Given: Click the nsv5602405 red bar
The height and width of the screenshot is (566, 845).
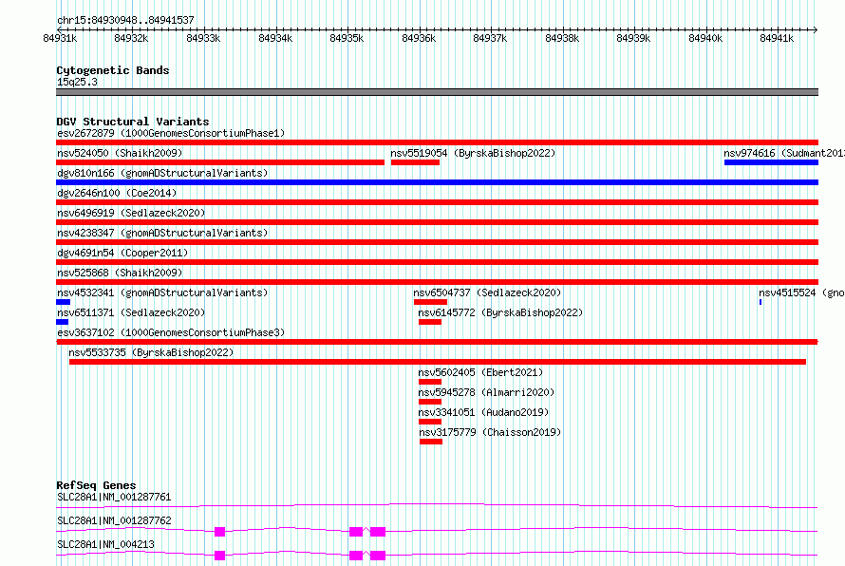Looking at the screenshot, I should pos(430,382).
